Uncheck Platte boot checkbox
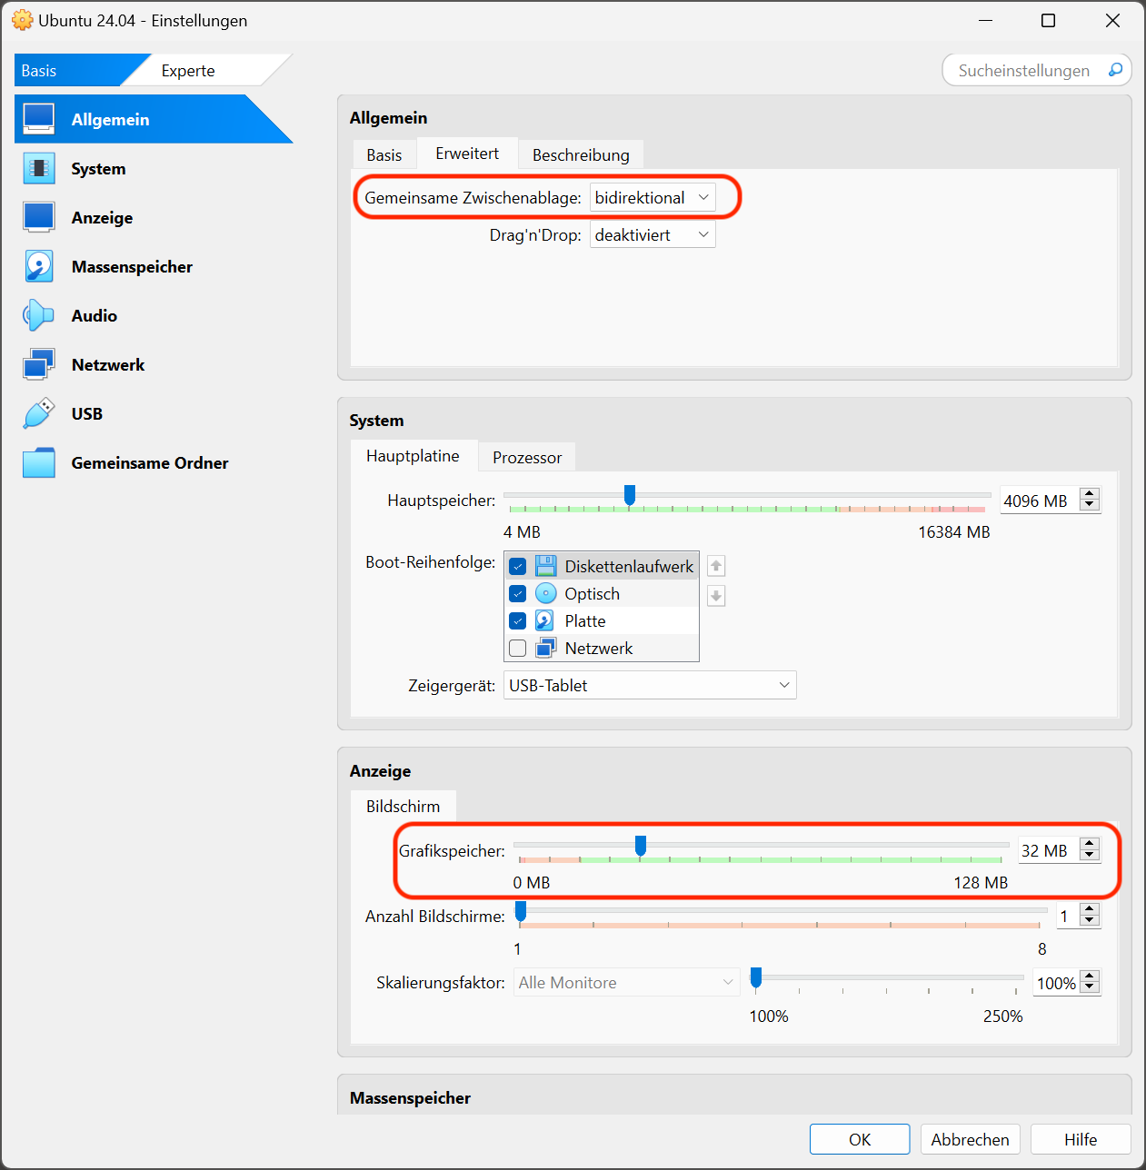 click(518, 621)
